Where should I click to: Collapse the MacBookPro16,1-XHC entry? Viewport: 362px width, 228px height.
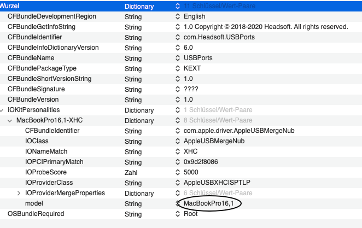(x=10, y=120)
